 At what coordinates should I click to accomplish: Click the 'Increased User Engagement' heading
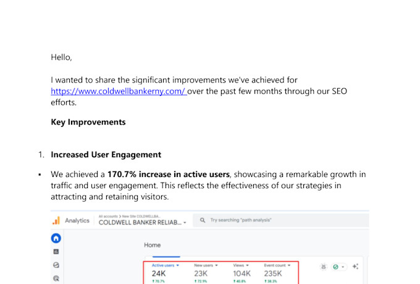tap(106, 155)
